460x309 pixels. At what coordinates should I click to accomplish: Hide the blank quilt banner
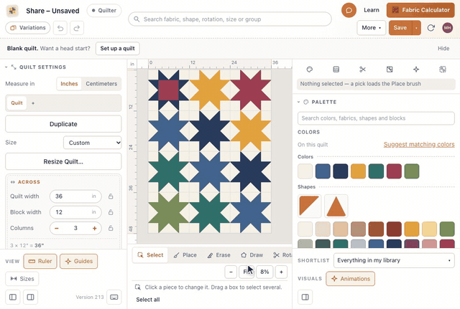[x=443, y=48]
